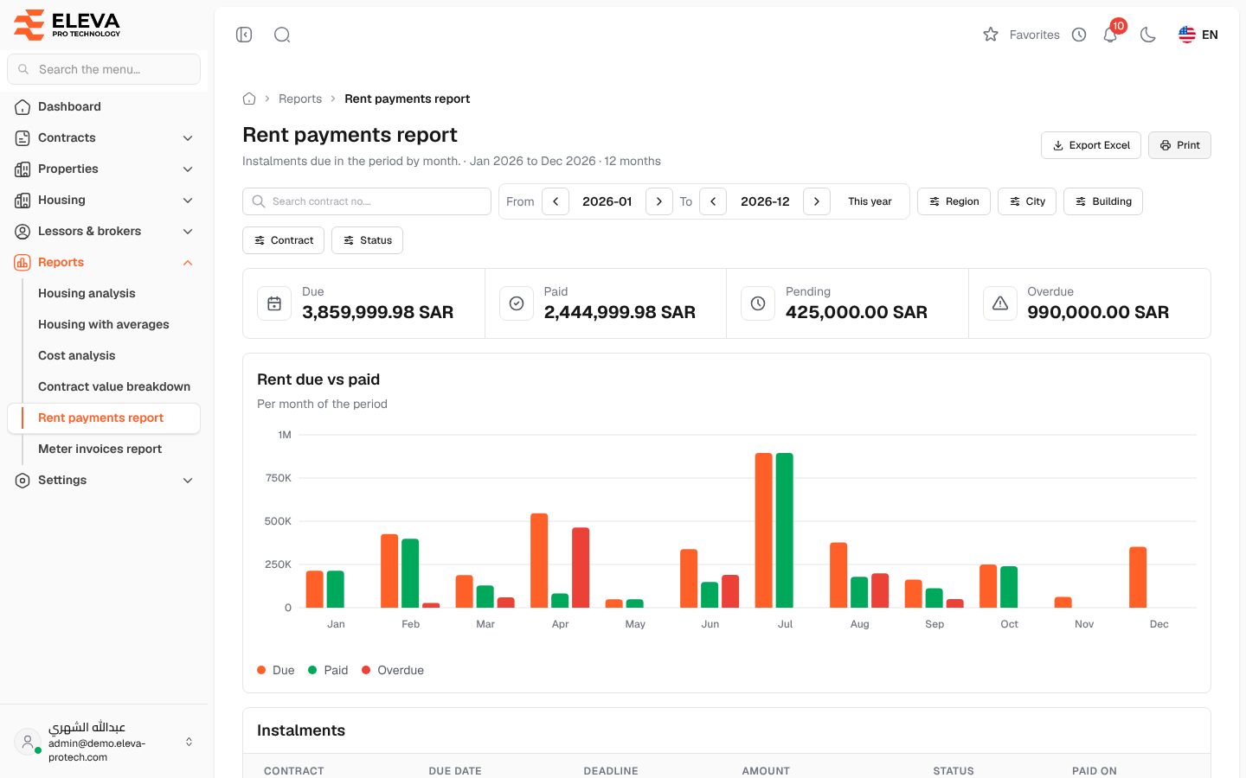The height and width of the screenshot is (778, 1246).
Task: Click the Print button
Action: coord(1179,145)
